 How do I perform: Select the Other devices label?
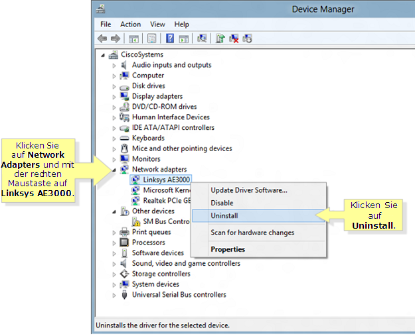[x=153, y=211]
